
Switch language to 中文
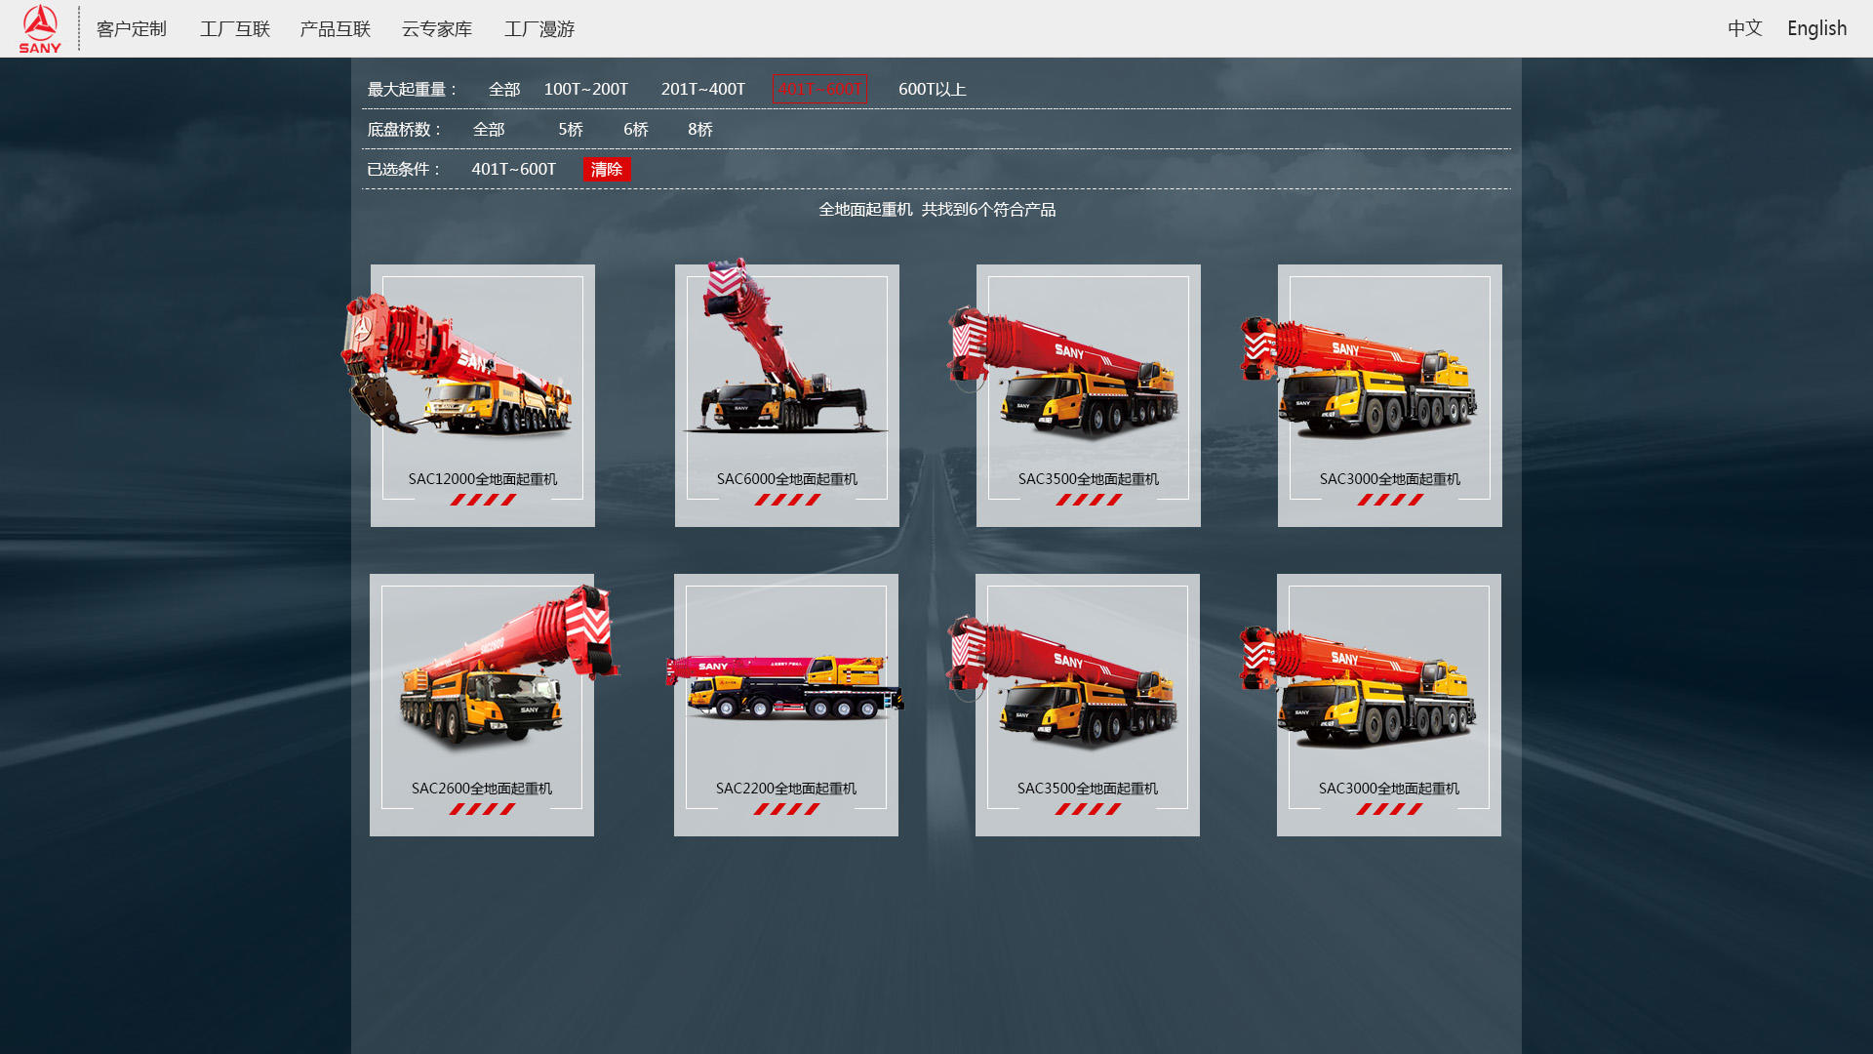[x=1745, y=28]
